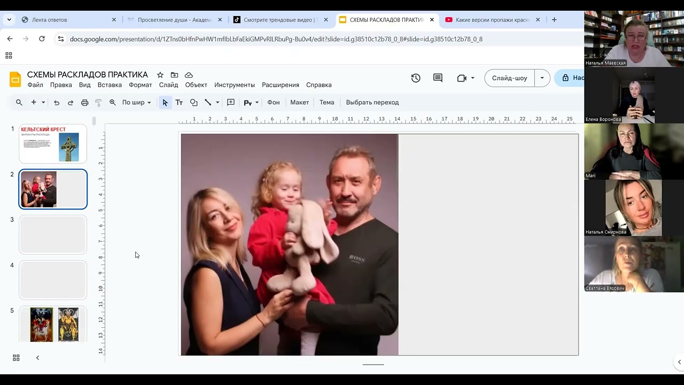Select empty slide 4 thumbnail
The image size is (684, 385).
[53, 280]
